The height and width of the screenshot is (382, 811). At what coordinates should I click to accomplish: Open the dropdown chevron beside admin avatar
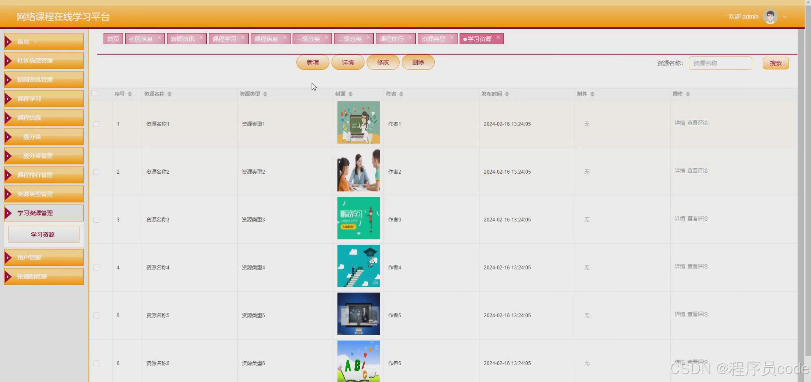[x=785, y=17]
